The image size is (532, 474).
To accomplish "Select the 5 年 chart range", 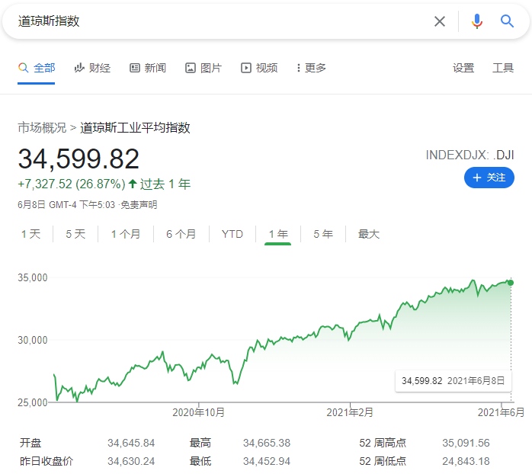I will pyautogui.click(x=323, y=234).
